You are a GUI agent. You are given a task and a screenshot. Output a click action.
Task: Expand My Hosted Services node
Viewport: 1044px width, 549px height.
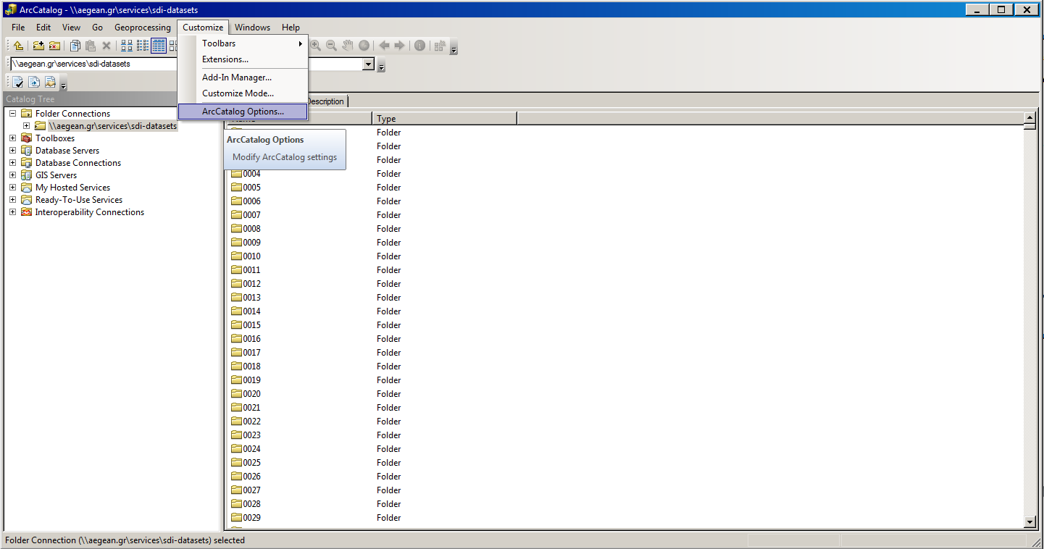point(12,187)
